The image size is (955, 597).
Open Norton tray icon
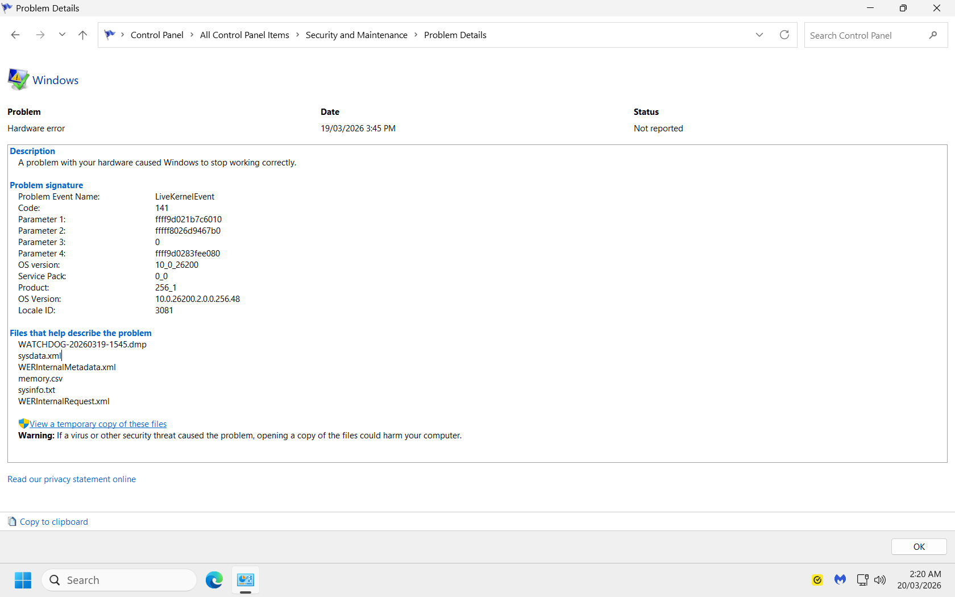(817, 580)
